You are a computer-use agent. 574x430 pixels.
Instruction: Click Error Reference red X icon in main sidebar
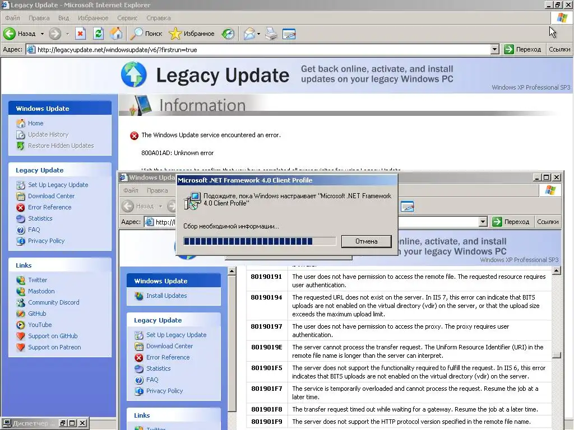tap(21, 207)
